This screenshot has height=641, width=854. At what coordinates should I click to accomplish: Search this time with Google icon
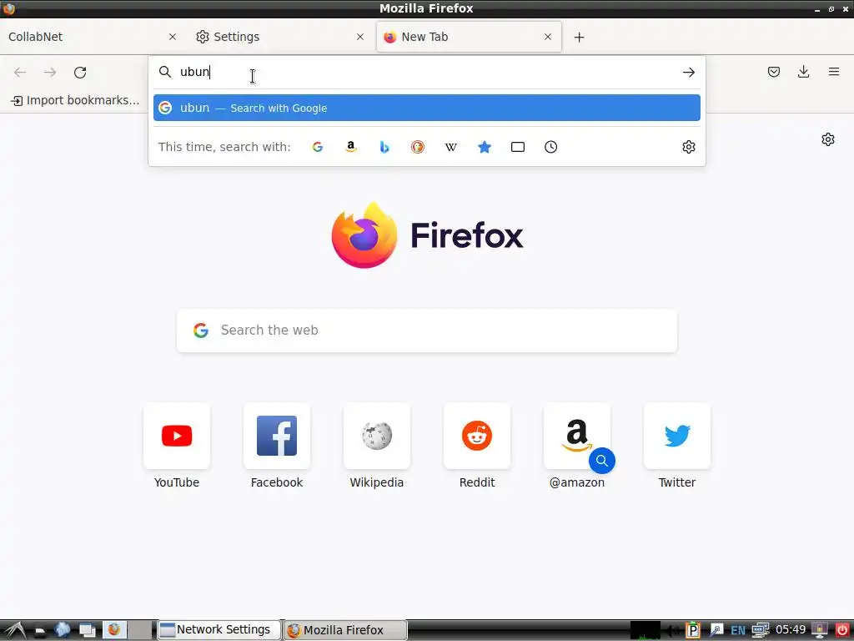tap(318, 147)
